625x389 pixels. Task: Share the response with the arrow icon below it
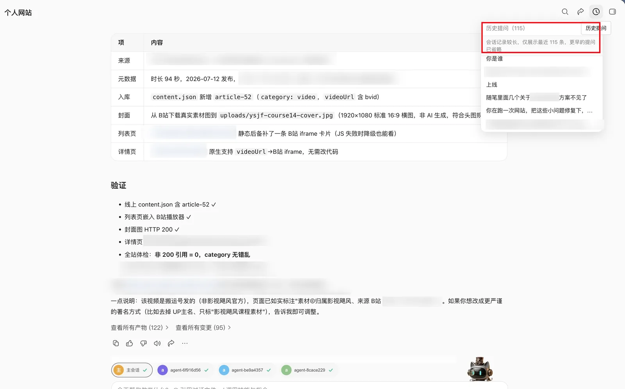tap(171, 343)
